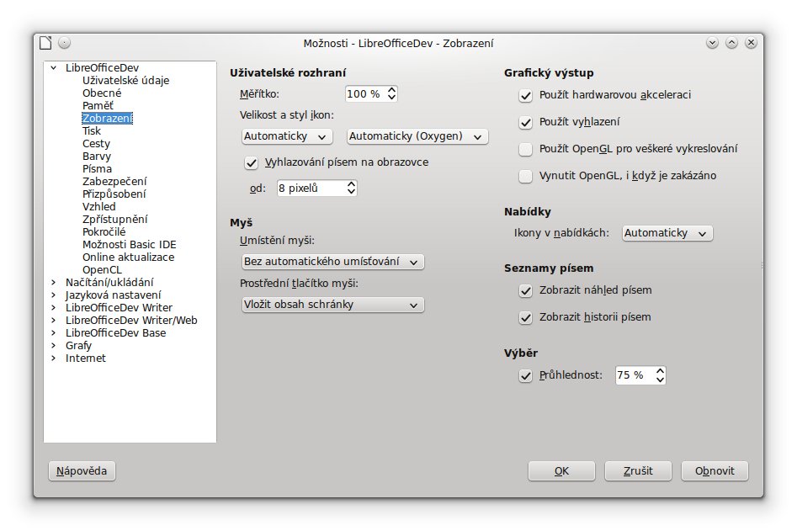
Task: Click the Nápověda help button
Action: point(82,471)
